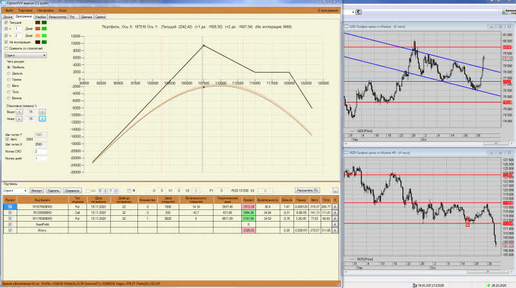Decrease the upper chart trim percent
Viewport: 516px width, 288px height.
(19, 112)
